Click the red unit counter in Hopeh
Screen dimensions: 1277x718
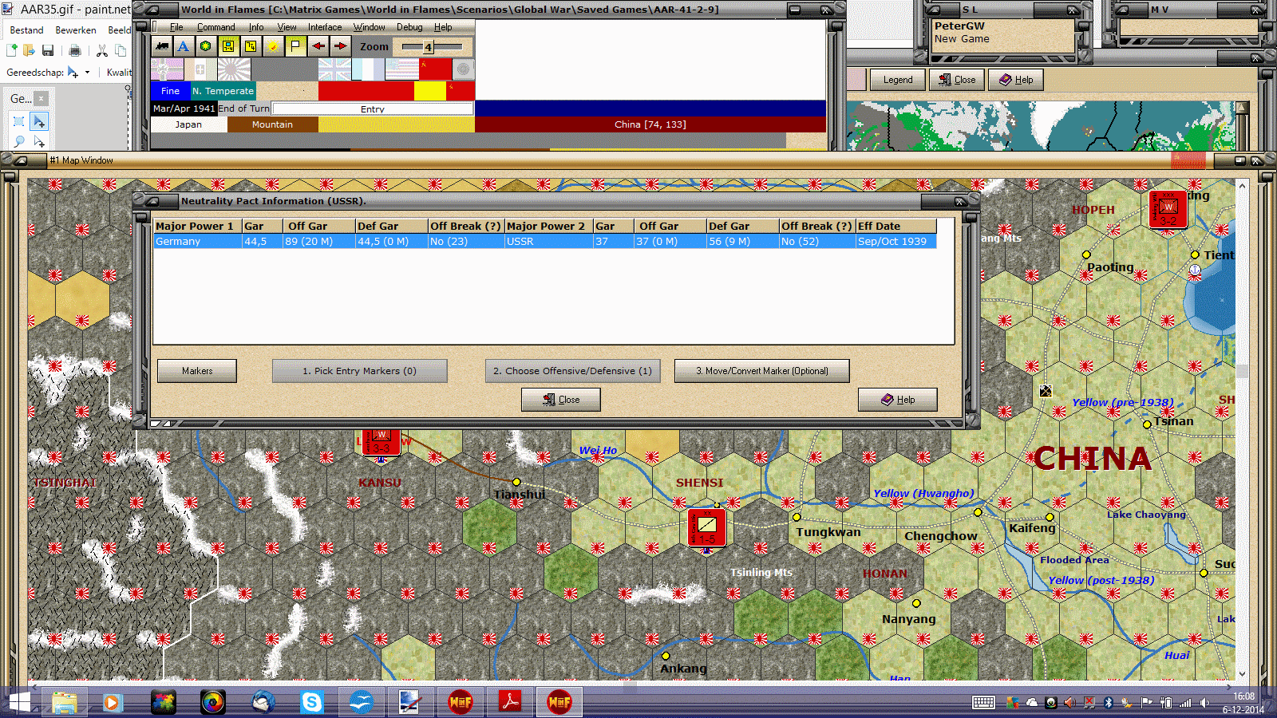click(x=1168, y=209)
